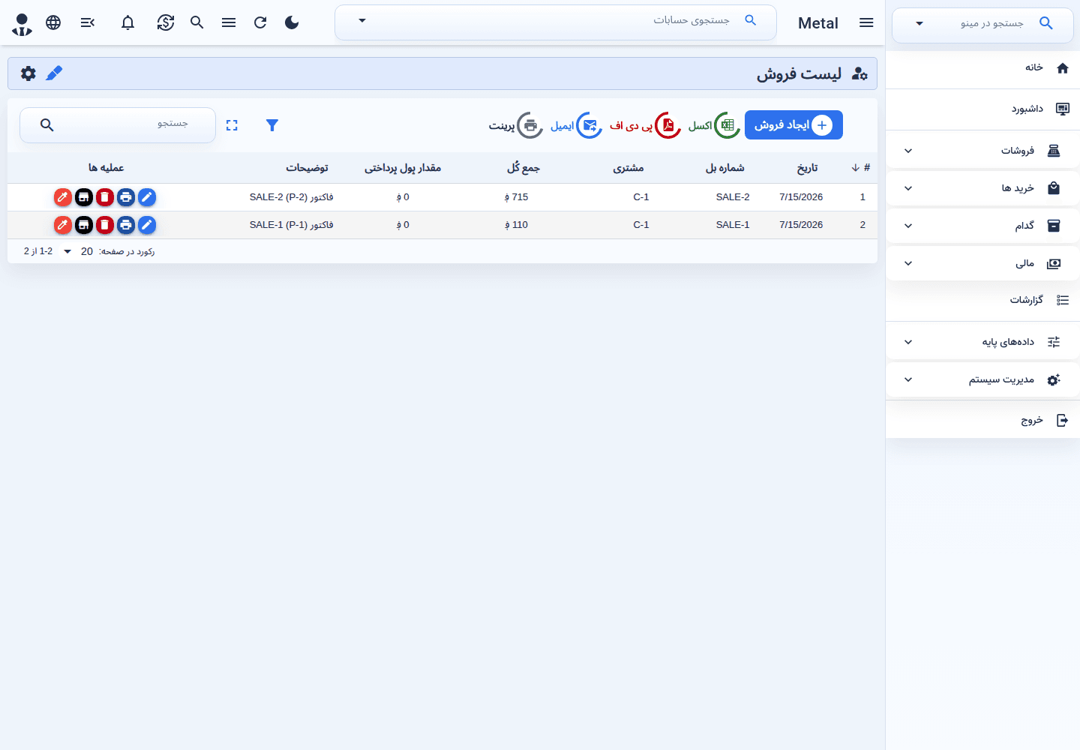Click the توضیحات column header
This screenshot has height=750, width=1080.
(x=307, y=168)
